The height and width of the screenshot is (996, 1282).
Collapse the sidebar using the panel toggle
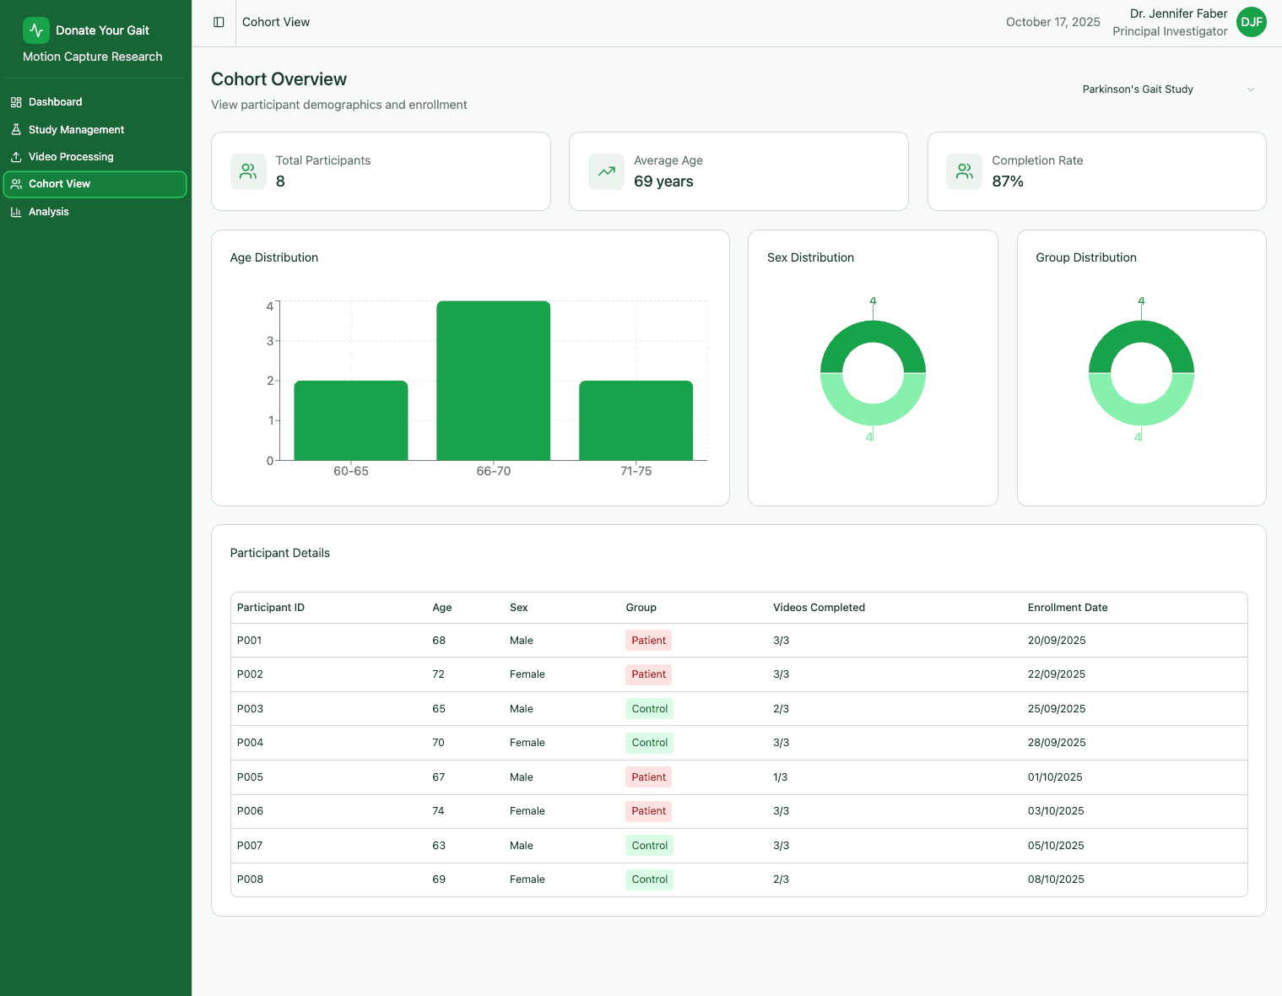coord(219,22)
